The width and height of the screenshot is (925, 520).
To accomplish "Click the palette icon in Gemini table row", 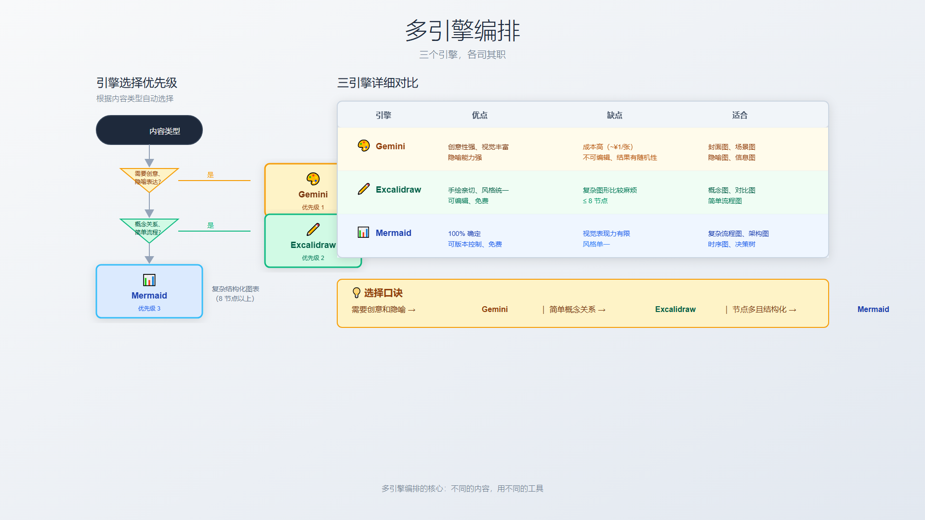I will (364, 145).
